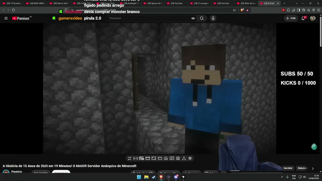Viewport: 322px width, 181px height.
Task: Select the Relacionados chip
Action: point(303,168)
